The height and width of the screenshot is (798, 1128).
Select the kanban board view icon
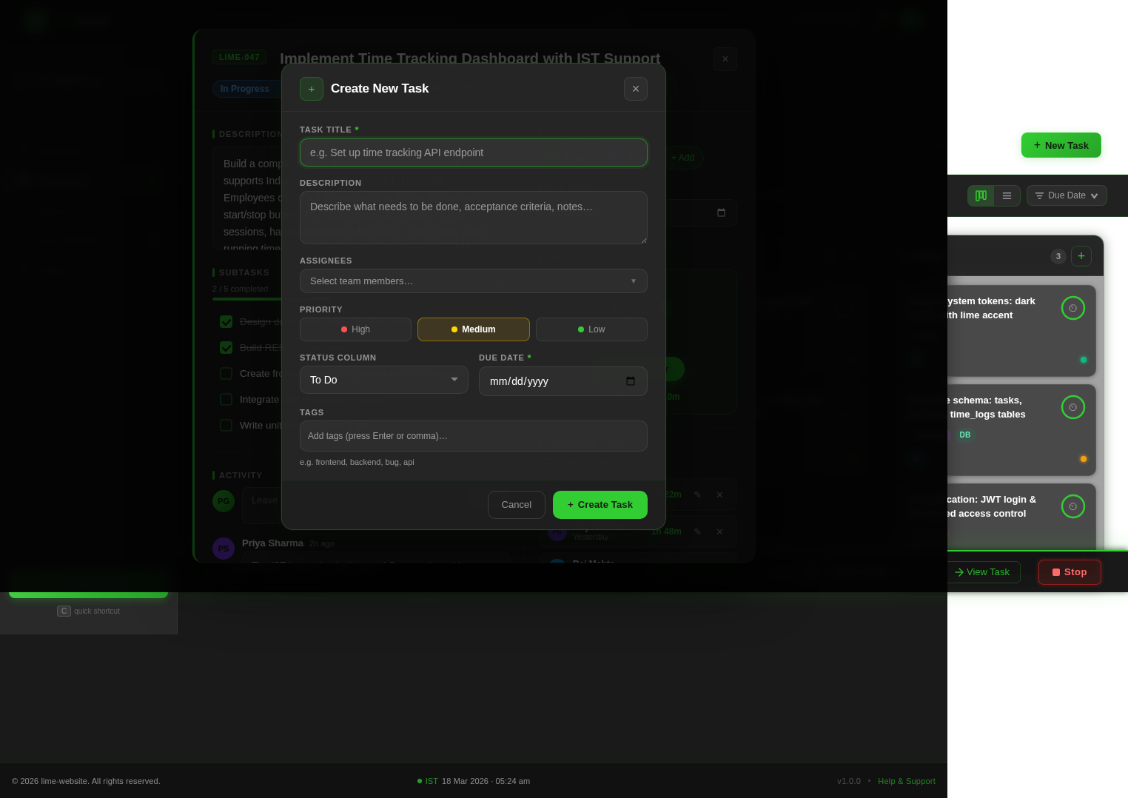point(981,195)
